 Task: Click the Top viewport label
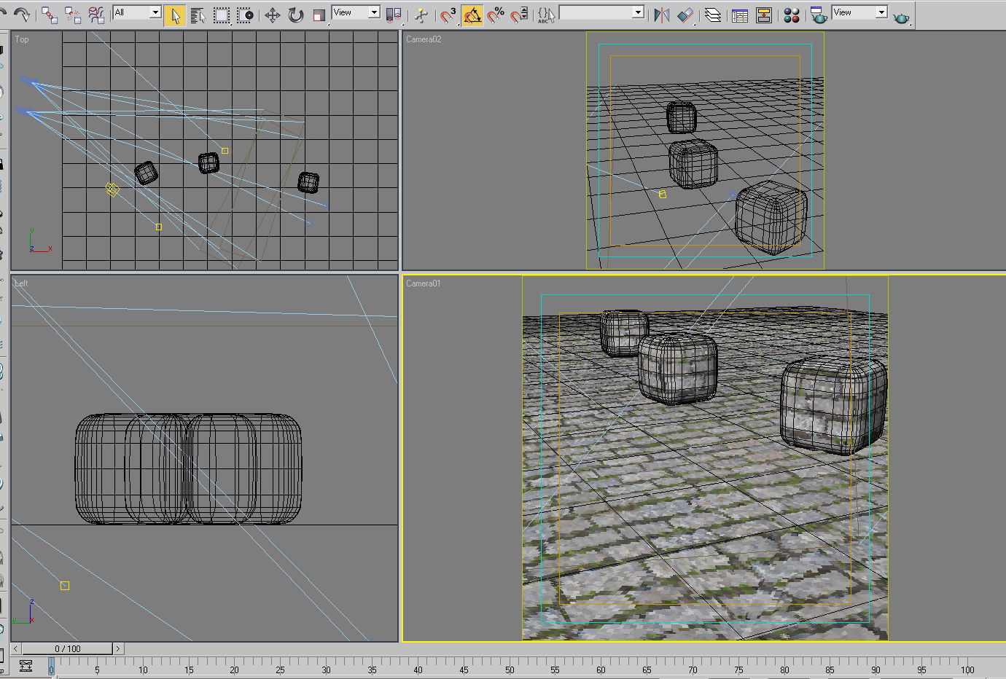(x=21, y=39)
